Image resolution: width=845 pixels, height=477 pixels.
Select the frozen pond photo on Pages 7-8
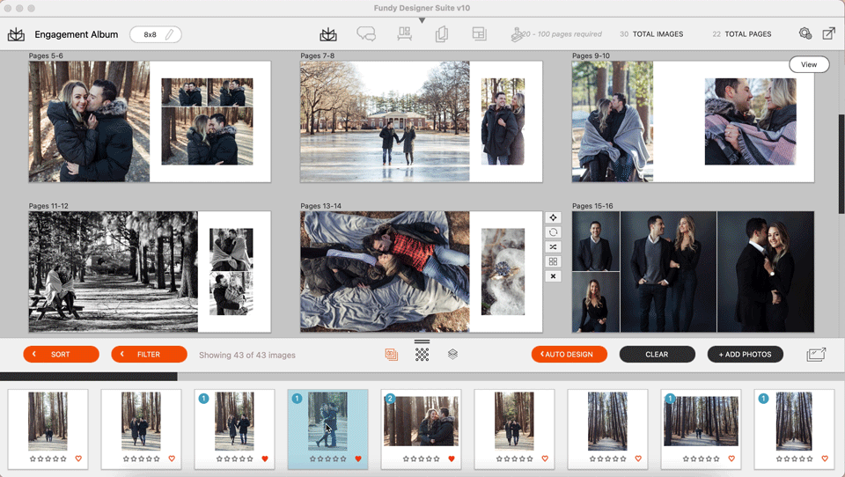tap(385, 121)
